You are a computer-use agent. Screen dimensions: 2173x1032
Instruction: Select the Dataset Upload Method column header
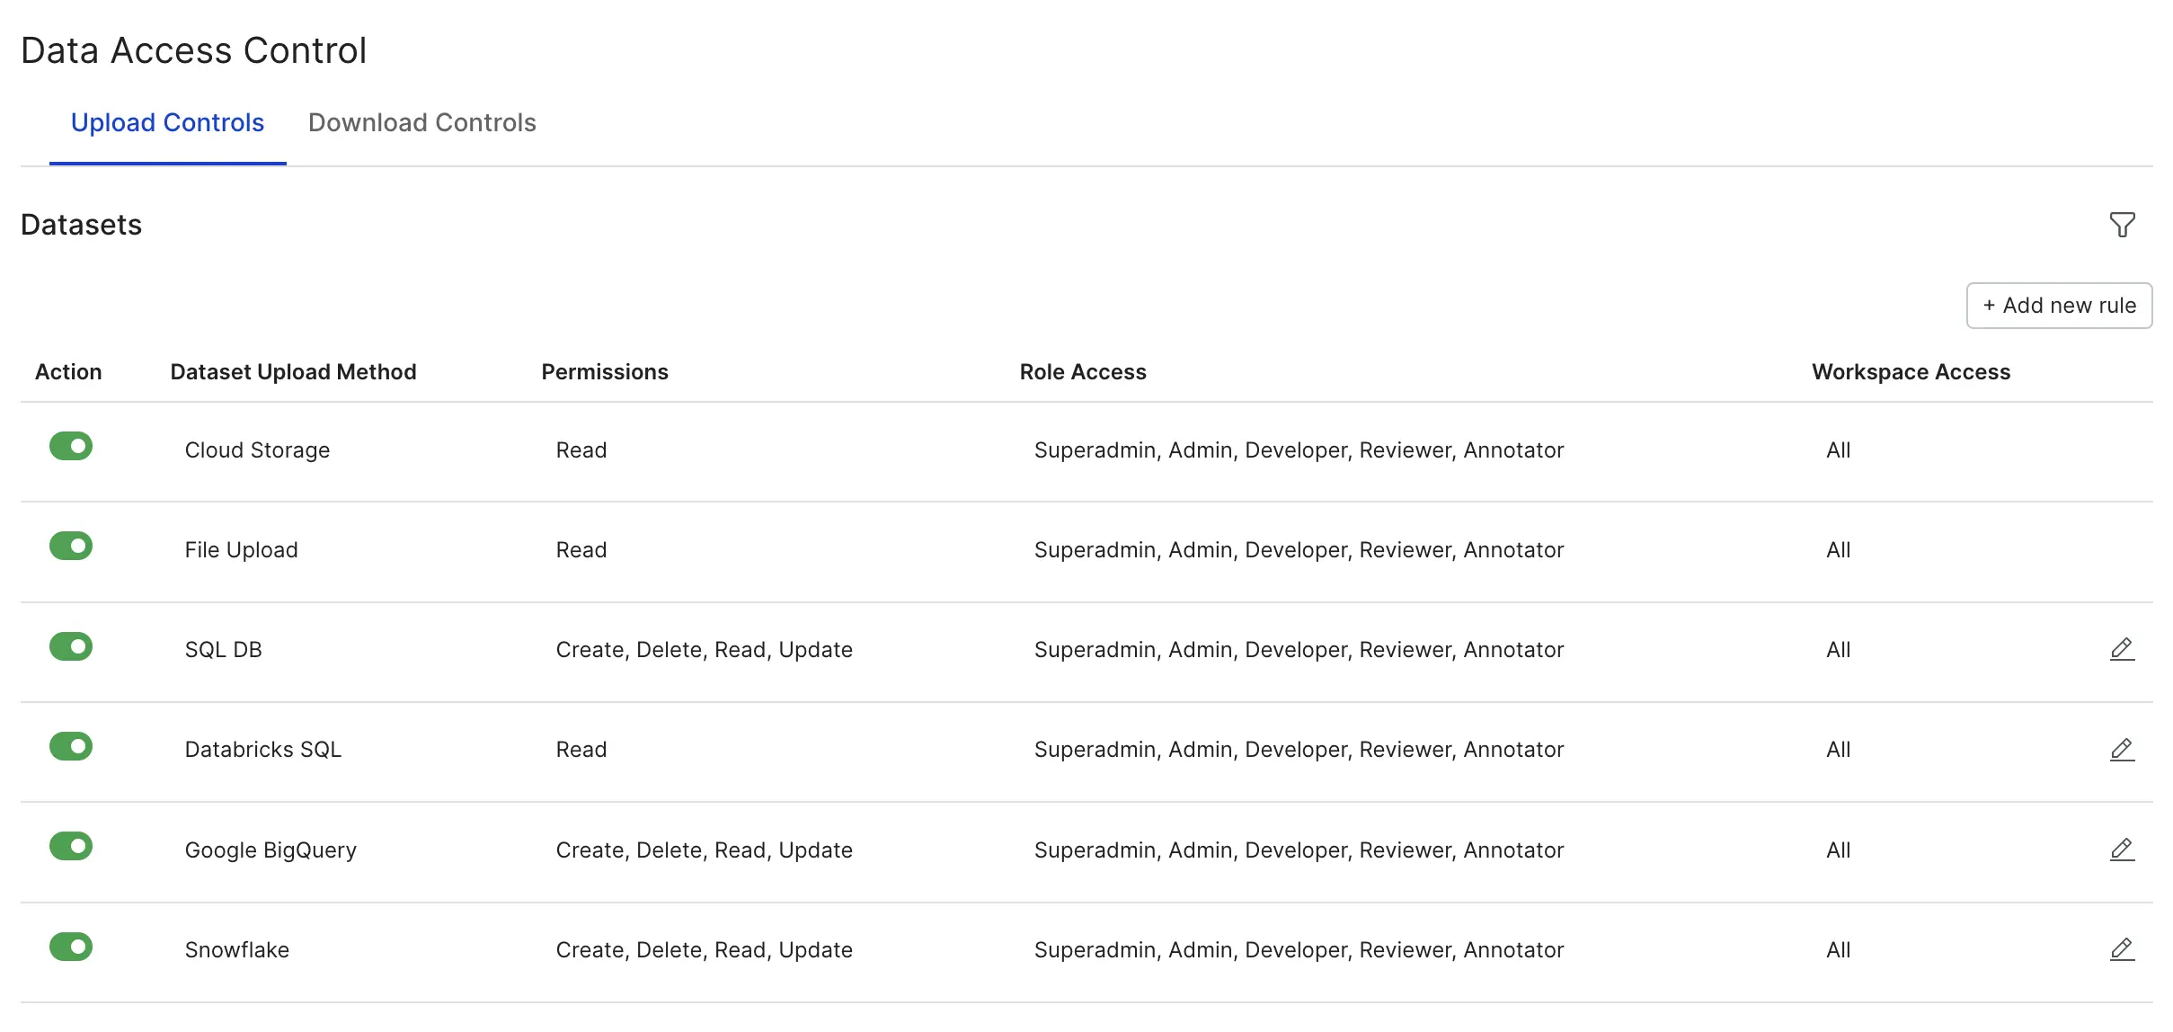pos(293,372)
